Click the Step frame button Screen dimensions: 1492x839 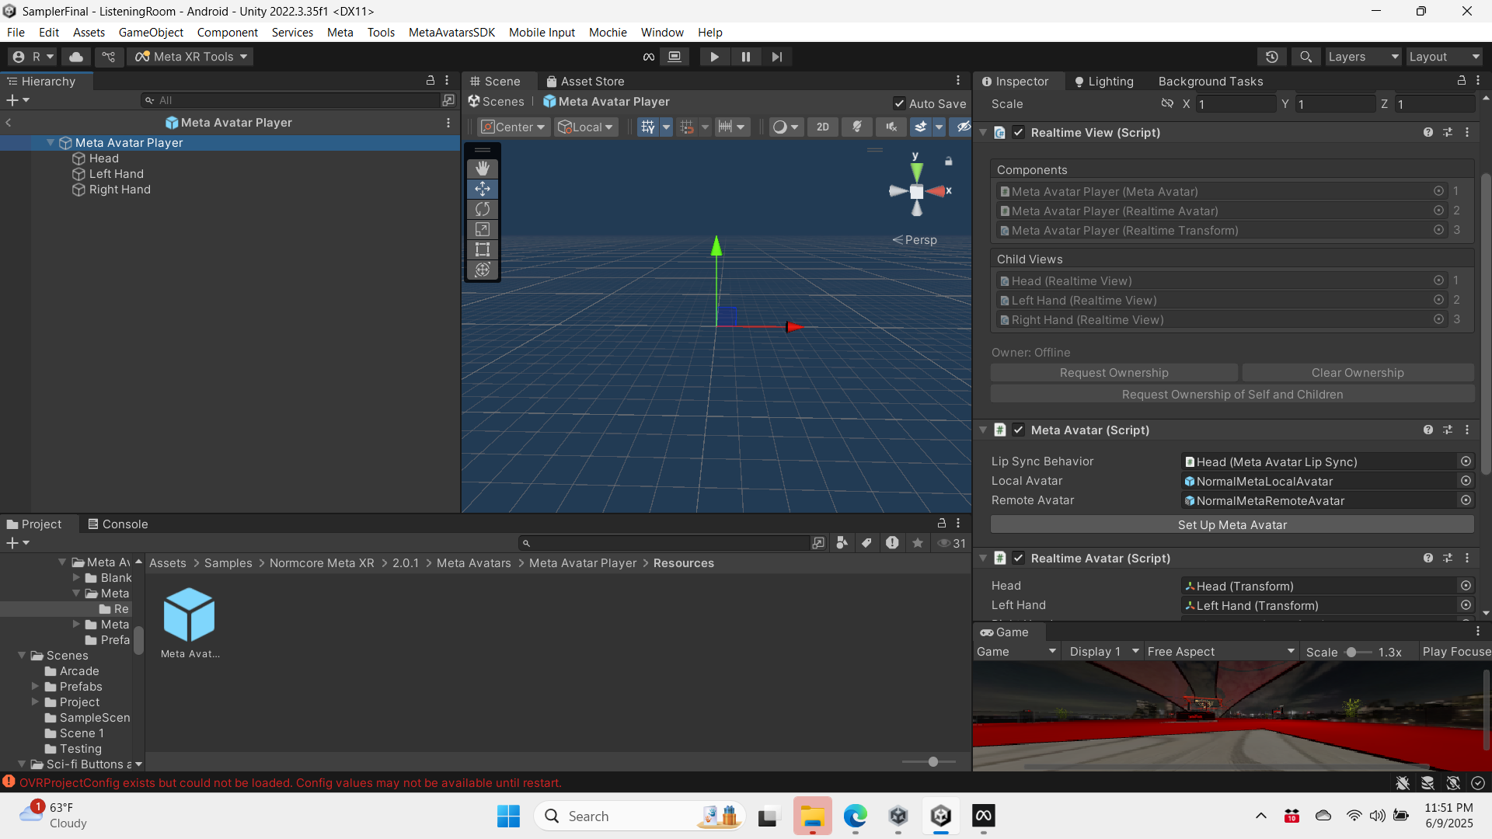(x=776, y=57)
